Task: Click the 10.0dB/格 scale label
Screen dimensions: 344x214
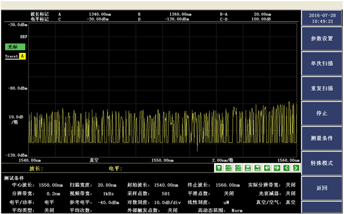Action: tap(16, 119)
